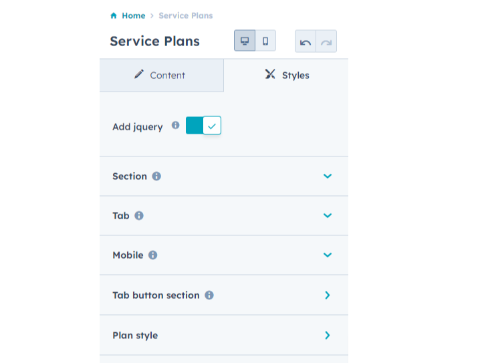
Task: Open Tab button section arrow
Action: coord(328,295)
